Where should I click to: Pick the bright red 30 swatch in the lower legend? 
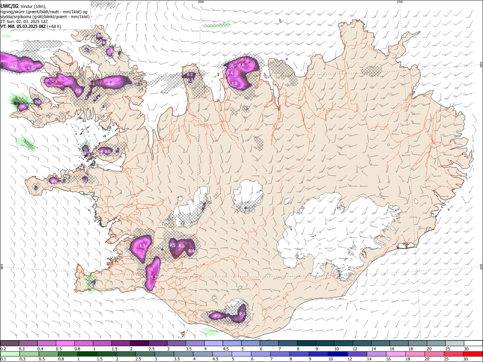pyautogui.click(x=473, y=354)
